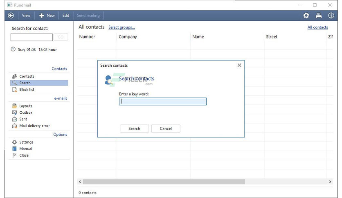Click the All contacts link at right

click(x=317, y=27)
